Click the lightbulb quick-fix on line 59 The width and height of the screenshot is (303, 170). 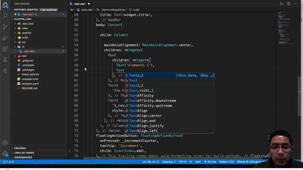coord(85,69)
